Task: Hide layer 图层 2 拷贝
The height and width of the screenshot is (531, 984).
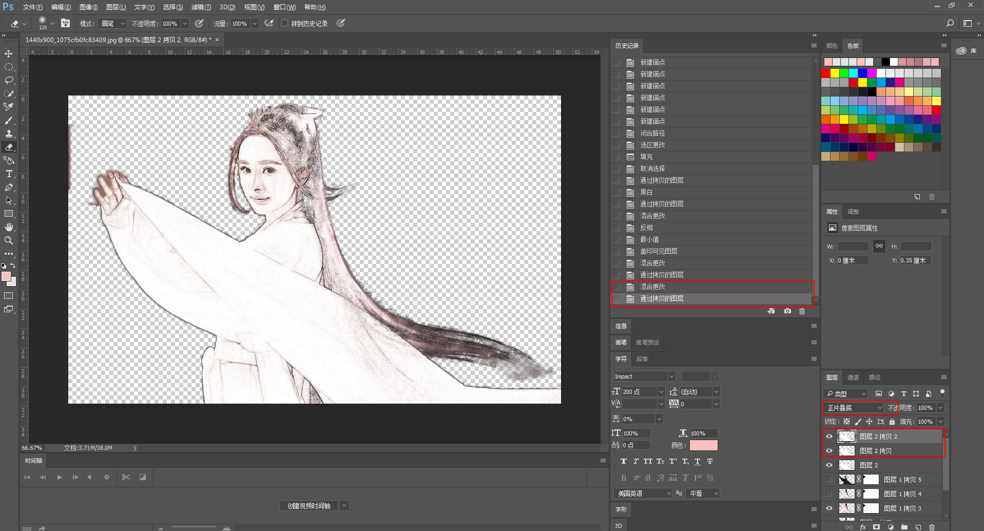Action: click(829, 451)
